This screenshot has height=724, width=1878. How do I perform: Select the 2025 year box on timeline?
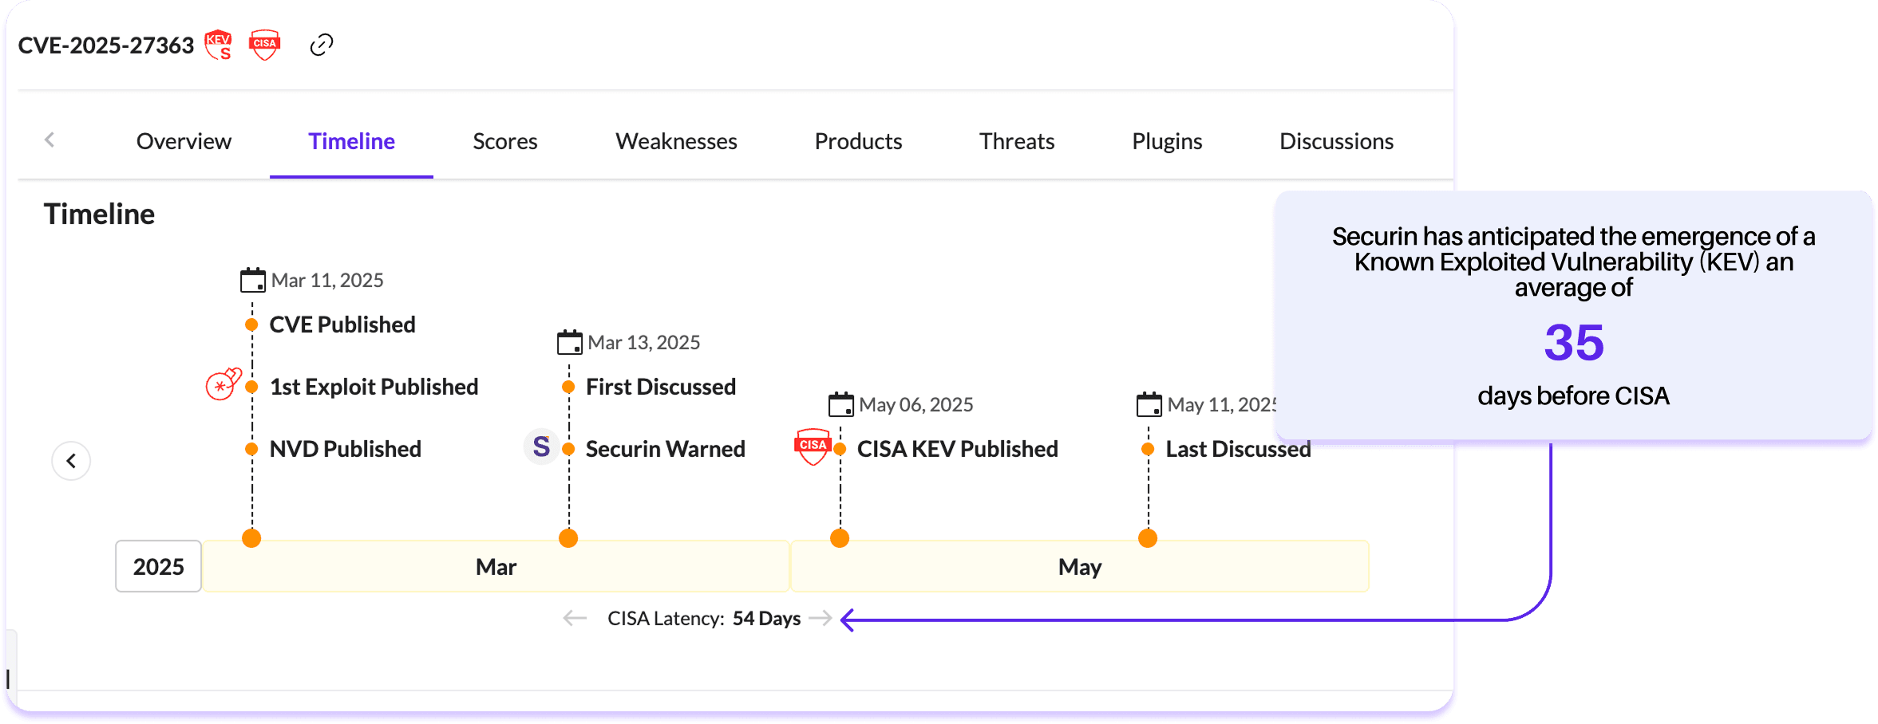tap(158, 567)
